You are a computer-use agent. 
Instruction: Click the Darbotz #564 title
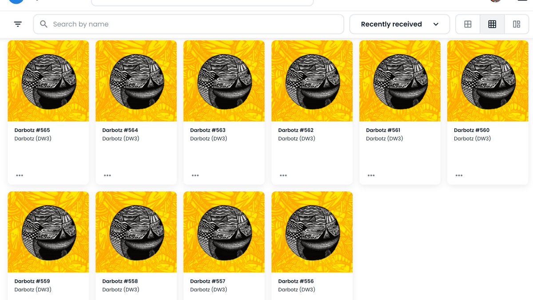[120, 130]
